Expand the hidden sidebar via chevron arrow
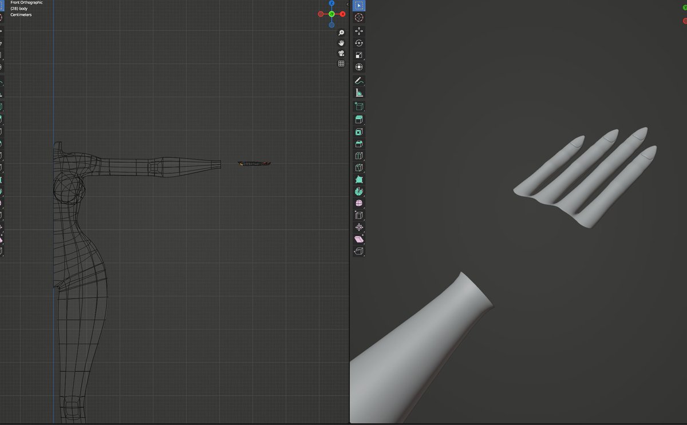This screenshot has width=687, height=425. pyautogui.click(x=348, y=5)
